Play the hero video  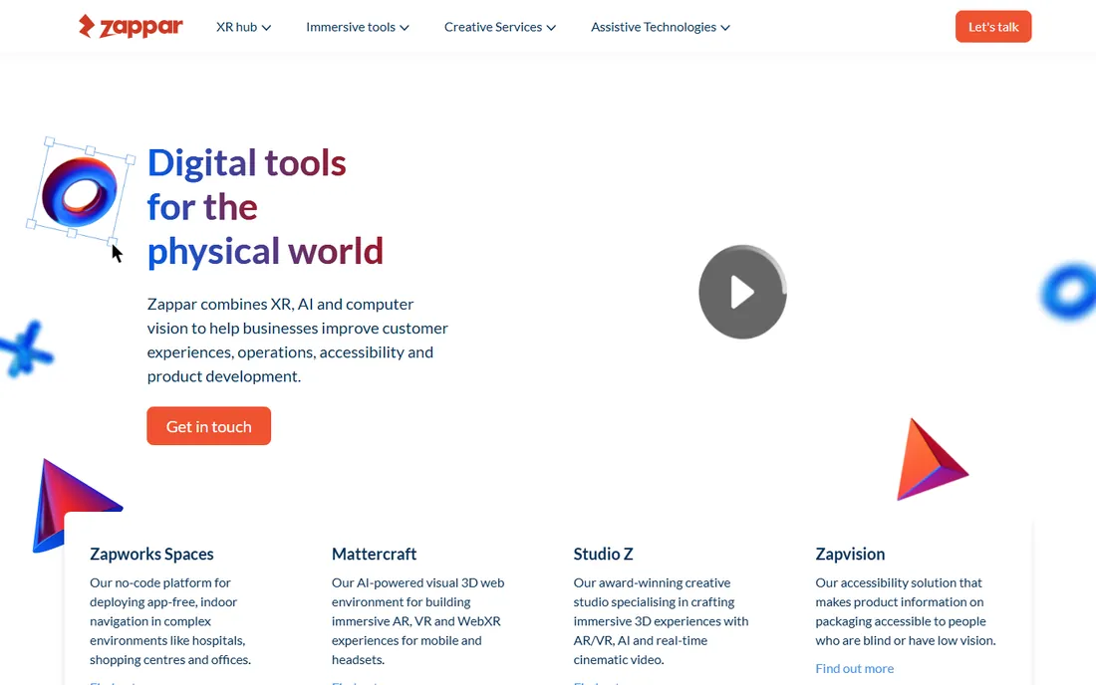[742, 292]
